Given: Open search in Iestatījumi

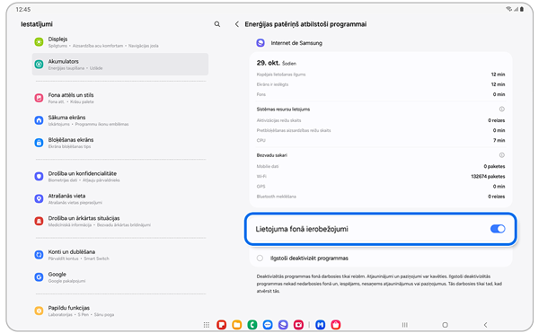Looking at the screenshot, I should [216, 24].
